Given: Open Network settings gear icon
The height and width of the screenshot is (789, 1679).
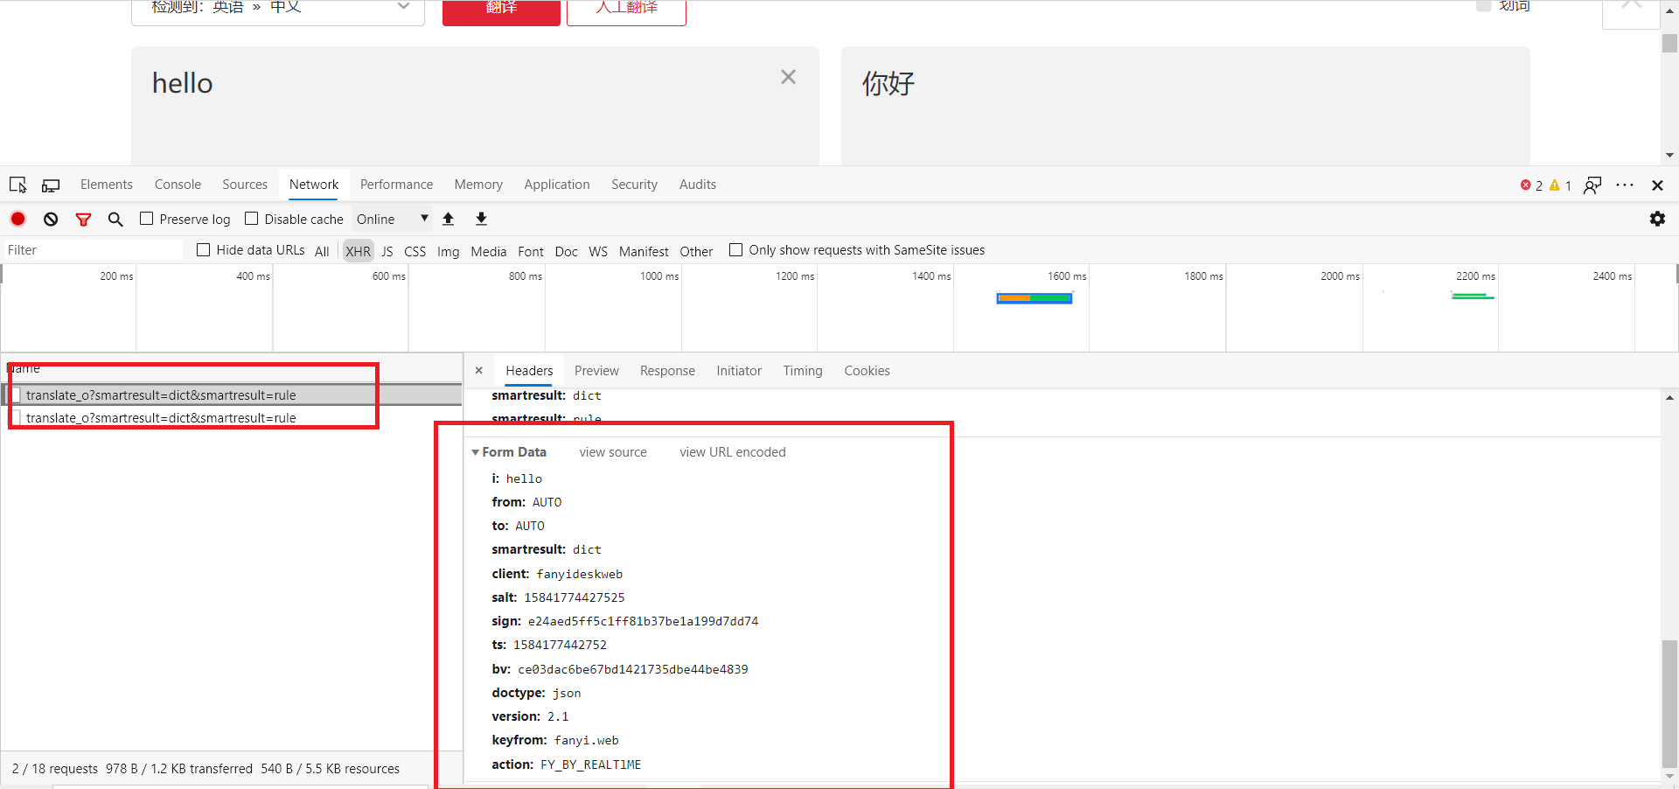Looking at the screenshot, I should pyautogui.click(x=1657, y=219).
